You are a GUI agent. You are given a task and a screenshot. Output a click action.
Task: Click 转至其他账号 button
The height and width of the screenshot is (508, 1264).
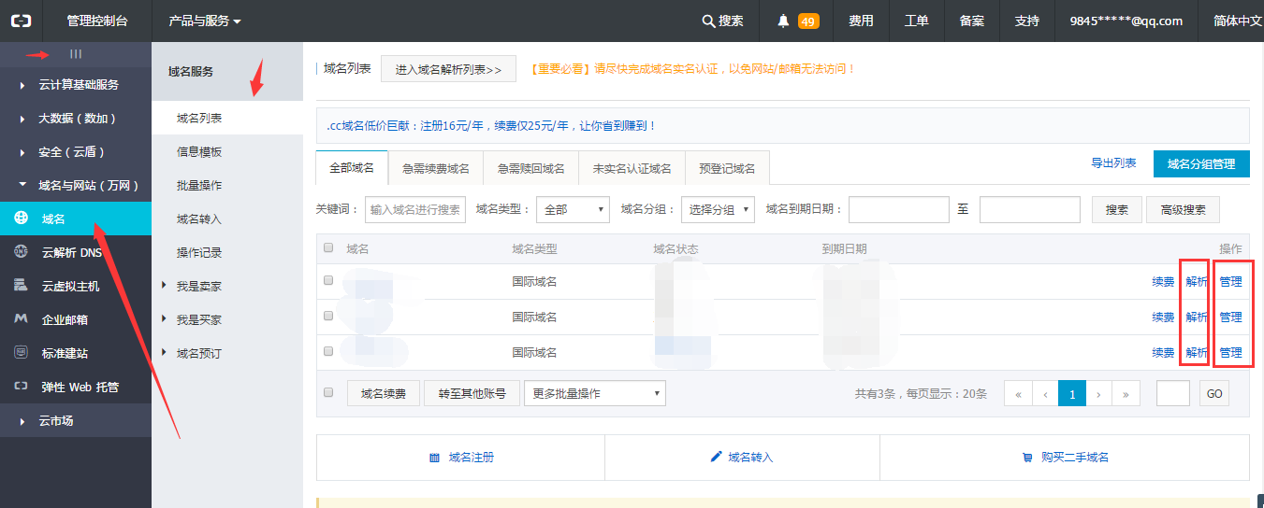point(472,393)
